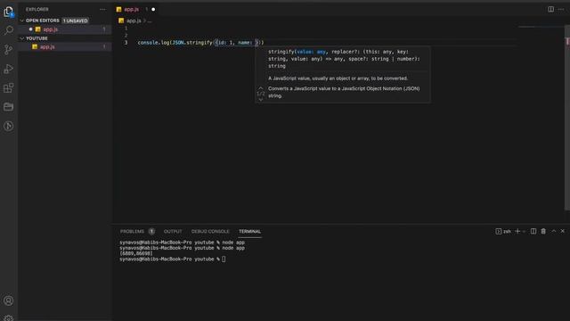Open the Extensions view

[8, 87]
